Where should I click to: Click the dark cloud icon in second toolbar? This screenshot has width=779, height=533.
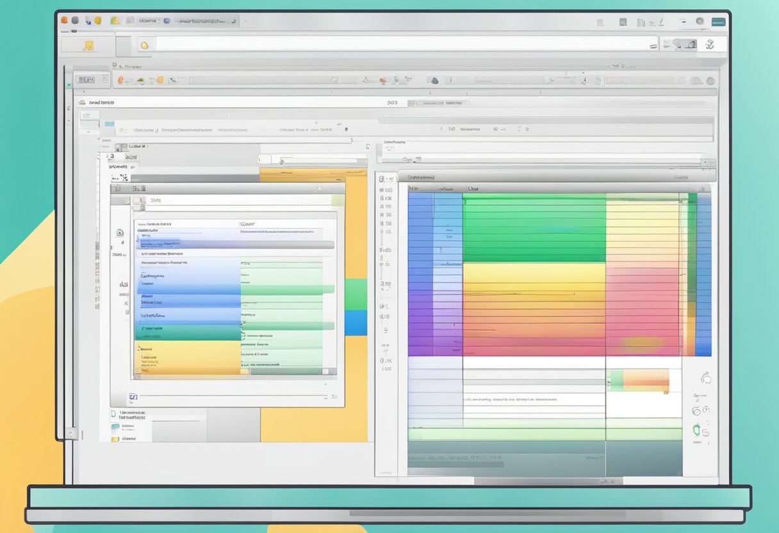tap(434, 81)
